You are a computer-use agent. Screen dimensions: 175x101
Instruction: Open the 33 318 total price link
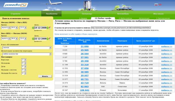pyautogui.click(x=85, y=65)
